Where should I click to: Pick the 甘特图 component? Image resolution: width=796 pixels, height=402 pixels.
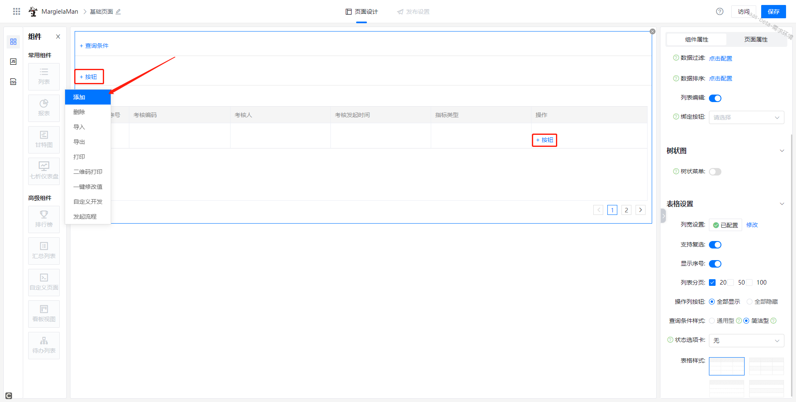[44, 139]
